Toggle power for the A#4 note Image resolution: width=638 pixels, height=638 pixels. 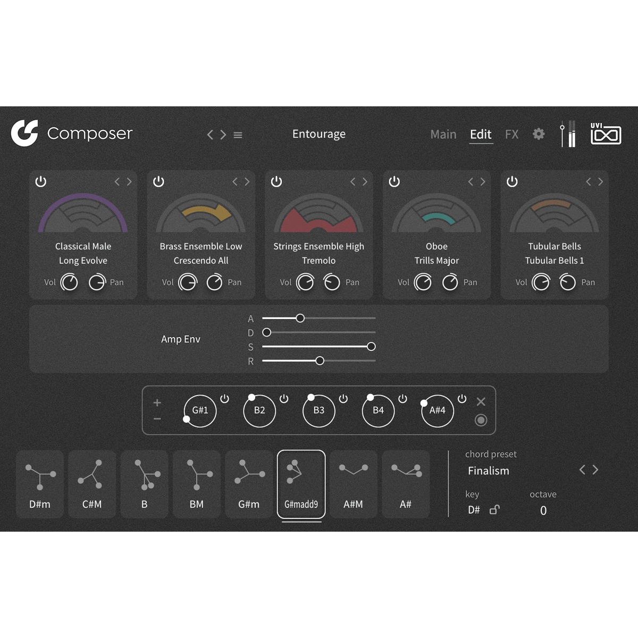(x=462, y=399)
